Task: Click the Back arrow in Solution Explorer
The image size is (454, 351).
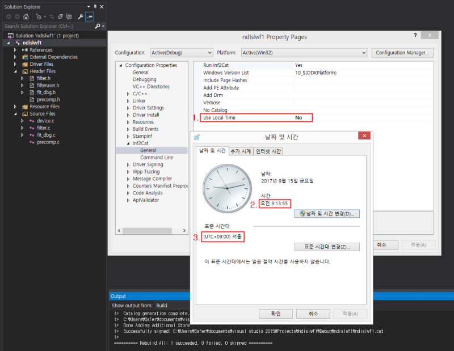Action: point(9,17)
